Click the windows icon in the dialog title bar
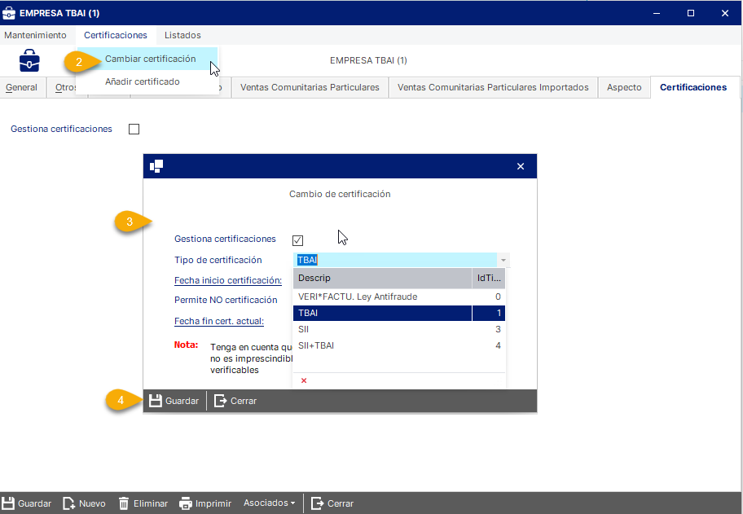Screen dimensions: 743x514 point(156,166)
